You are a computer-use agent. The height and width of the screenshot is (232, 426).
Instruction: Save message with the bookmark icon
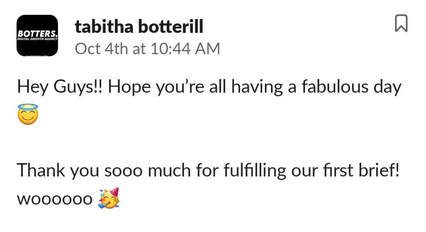[x=400, y=23]
